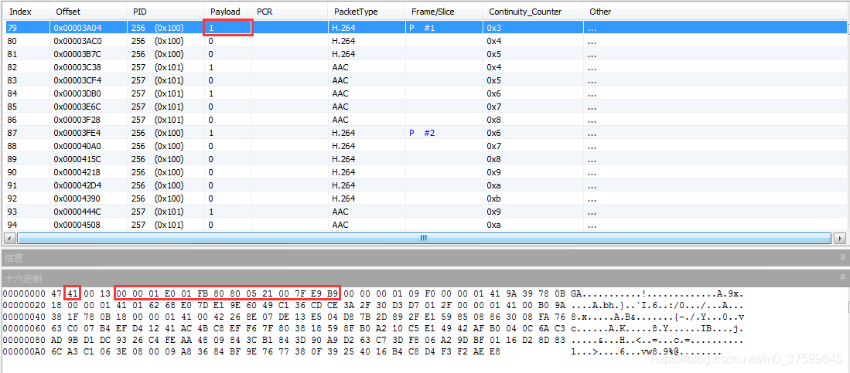850x373 pixels.
Task: Click hex dump line at offset 00000040
Action: 374,317
